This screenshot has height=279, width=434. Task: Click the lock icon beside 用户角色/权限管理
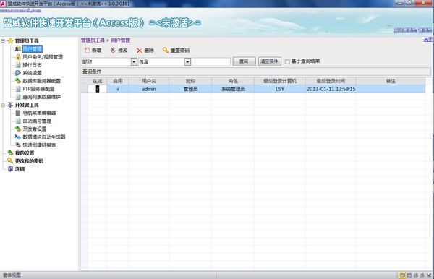(18, 57)
